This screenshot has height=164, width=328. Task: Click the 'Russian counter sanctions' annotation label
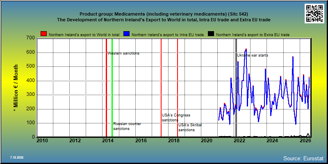(127, 126)
